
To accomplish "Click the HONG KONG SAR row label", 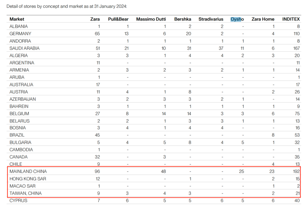I will tap(28, 179).
